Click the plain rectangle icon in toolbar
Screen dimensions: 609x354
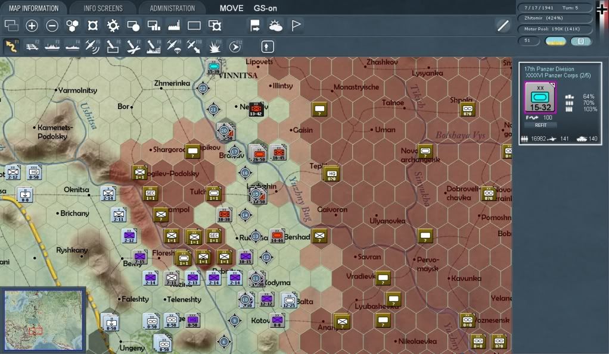pos(194,26)
